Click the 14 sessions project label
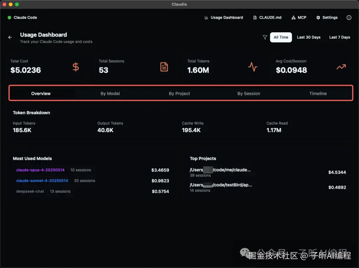The width and height of the screenshot is (359, 268). pos(200,190)
